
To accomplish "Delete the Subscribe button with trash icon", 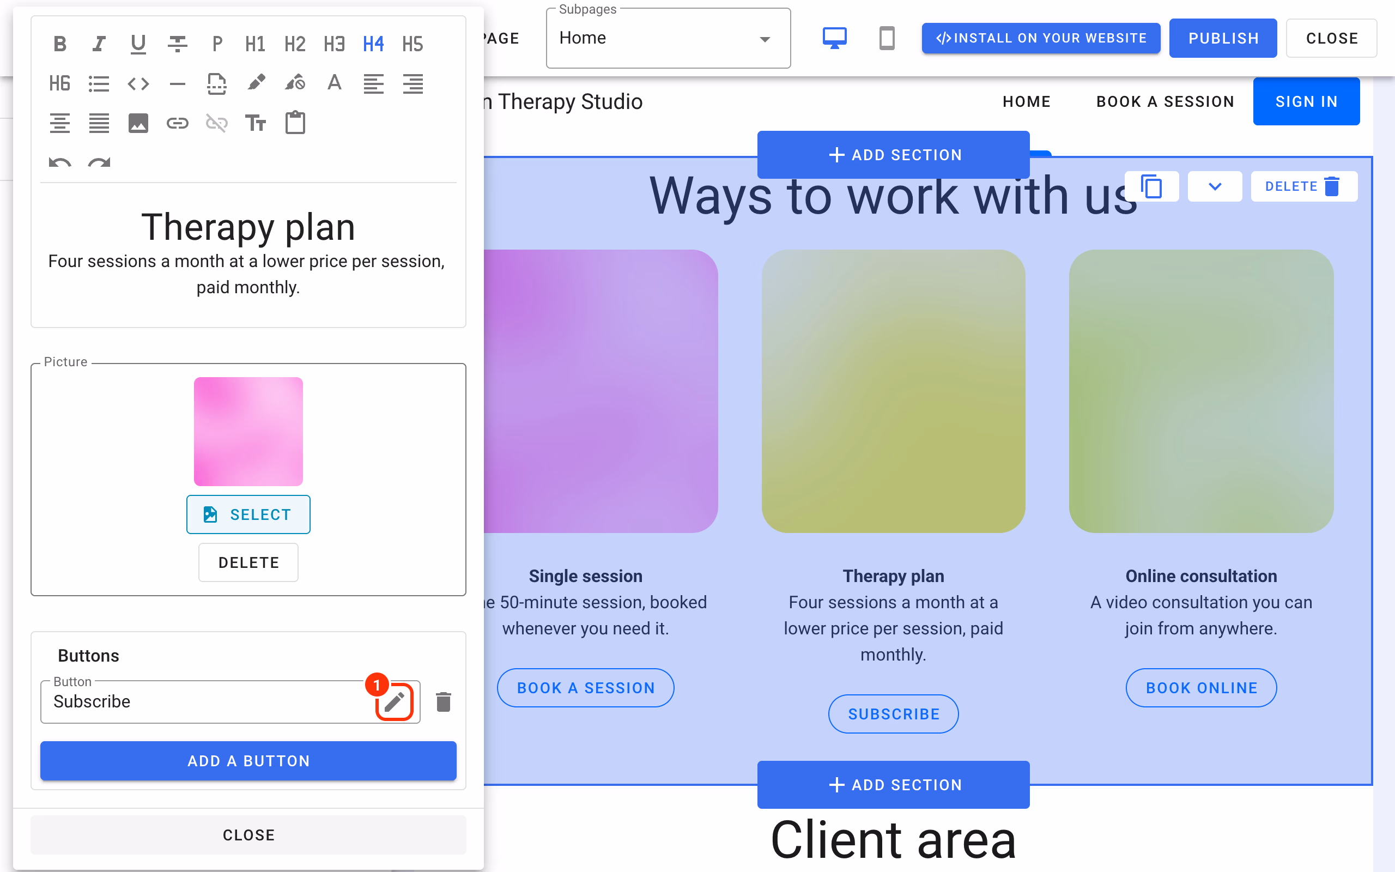I will point(443,702).
